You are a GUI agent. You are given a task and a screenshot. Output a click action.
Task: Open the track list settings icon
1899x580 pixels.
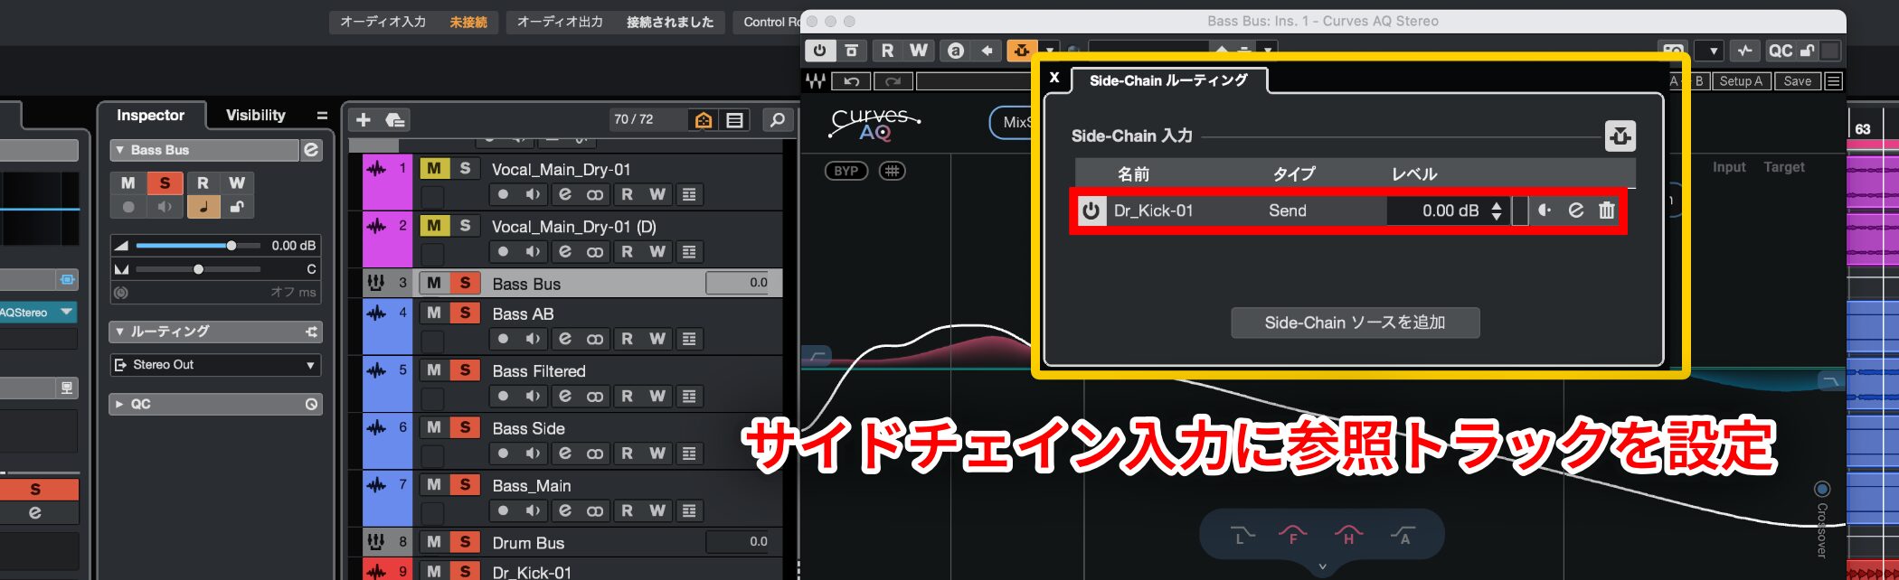735,119
